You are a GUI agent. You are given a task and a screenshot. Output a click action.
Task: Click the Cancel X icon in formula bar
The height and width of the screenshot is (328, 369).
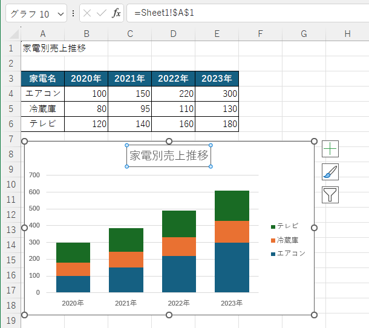(88, 13)
